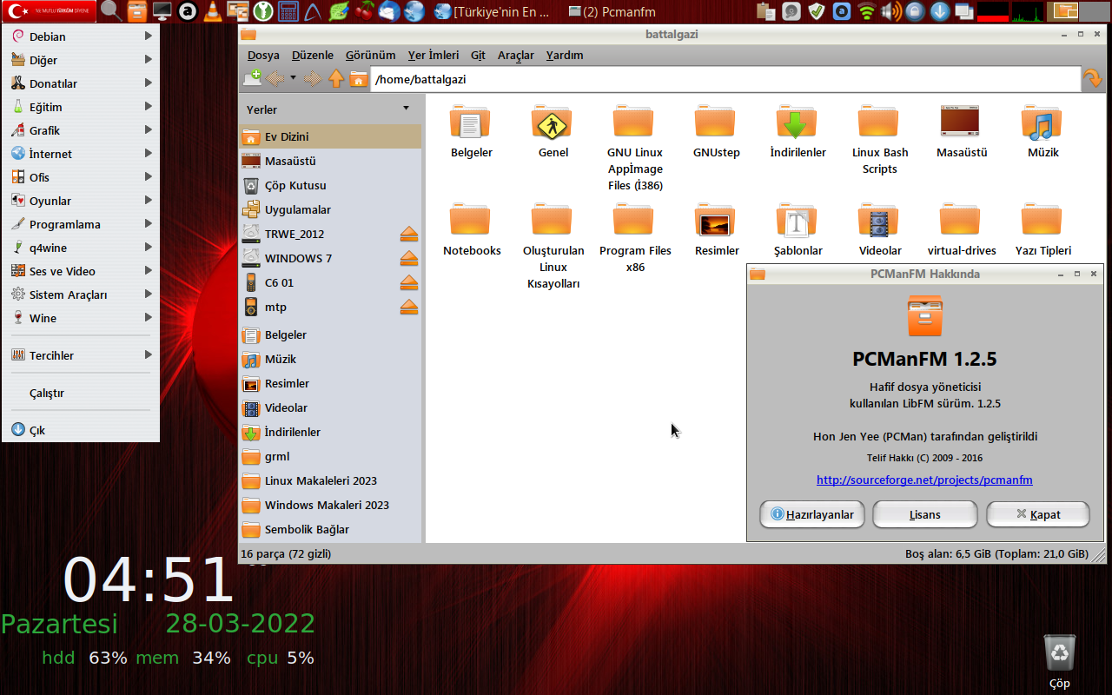1112x695 pixels.
Task: Click the clipboard manager tray icon
Action: coord(765,11)
